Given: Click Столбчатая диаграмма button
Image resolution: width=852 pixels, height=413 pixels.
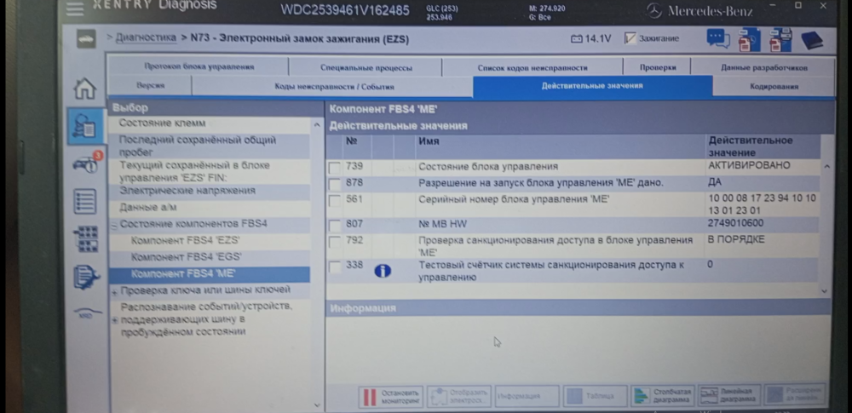Looking at the screenshot, I should (x=662, y=396).
